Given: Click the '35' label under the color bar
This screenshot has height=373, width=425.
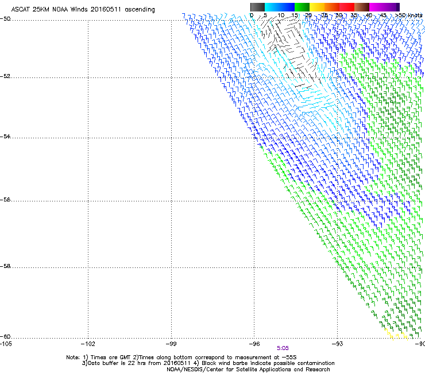Looking at the screenshot, I should point(354,15).
